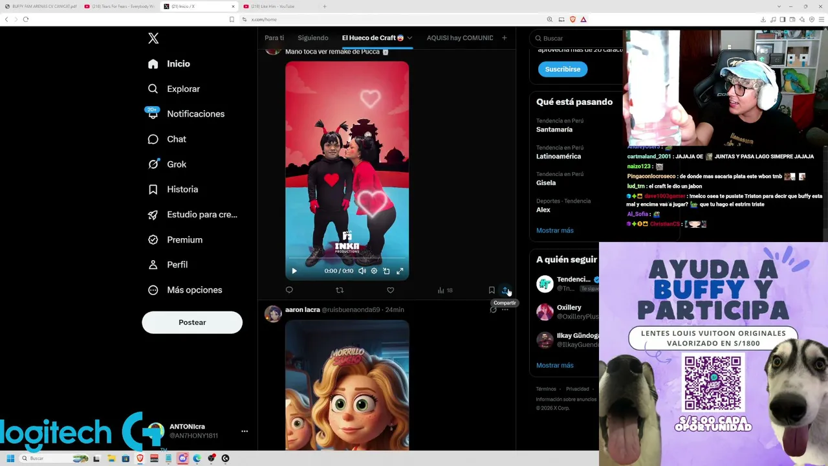Switch to the Siguiendo tab
Viewport: 828px width, 466px height.
(312, 38)
